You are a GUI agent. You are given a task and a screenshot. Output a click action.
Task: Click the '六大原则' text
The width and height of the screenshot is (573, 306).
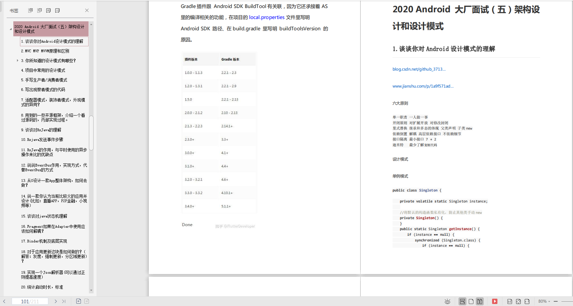[x=400, y=103]
